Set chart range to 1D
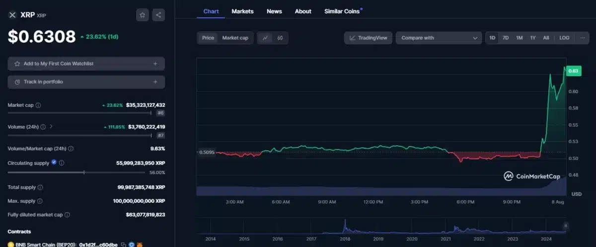 [492, 38]
